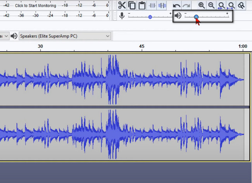This screenshot has width=252, height=183.
Task: Click Fit project to width icon
Action: (231, 6)
